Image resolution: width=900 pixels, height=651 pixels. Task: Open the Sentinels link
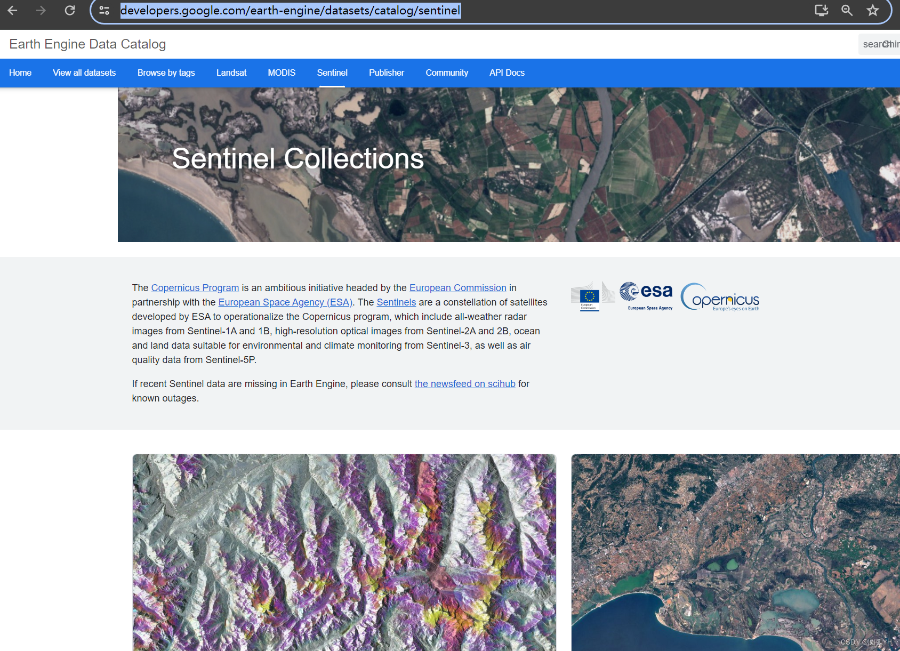point(396,302)
